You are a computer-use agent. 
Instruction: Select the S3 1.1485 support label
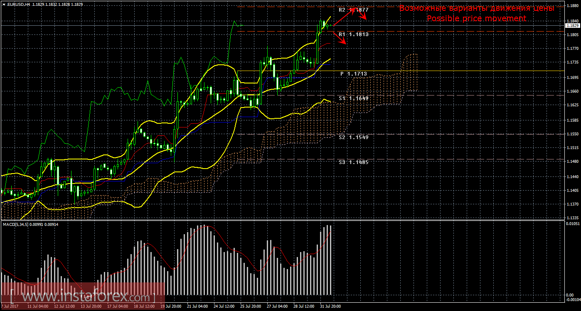[x=353, y=162]
